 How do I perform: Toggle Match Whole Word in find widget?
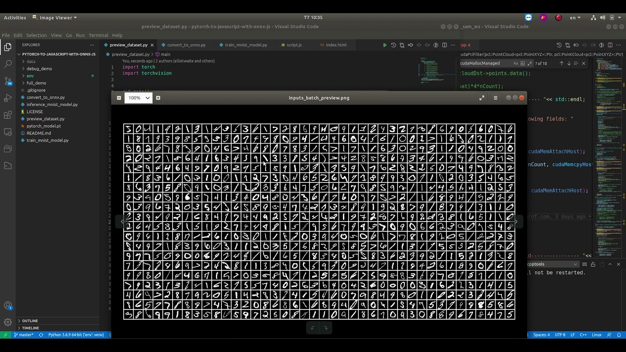click(522, 64)
